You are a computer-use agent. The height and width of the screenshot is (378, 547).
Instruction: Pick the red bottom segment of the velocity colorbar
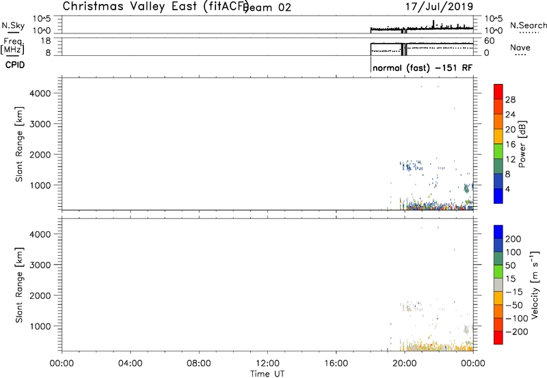point(498,338)
